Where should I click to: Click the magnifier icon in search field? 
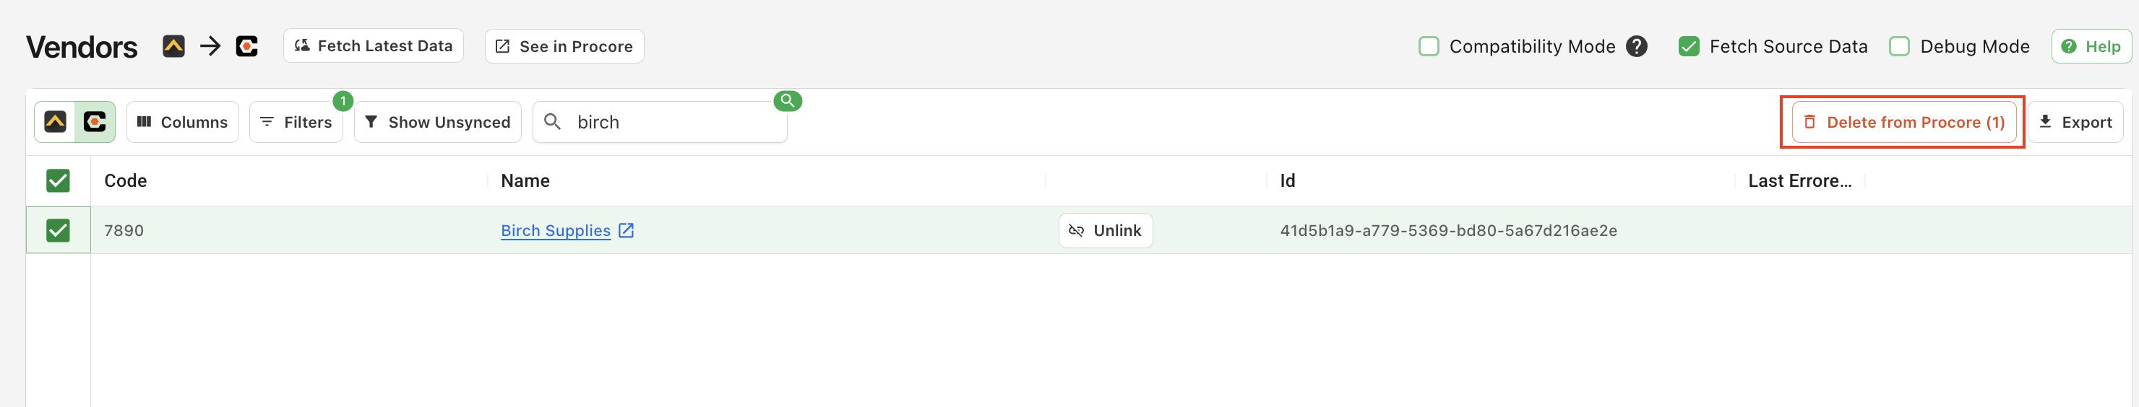click(x=552, y=122)
